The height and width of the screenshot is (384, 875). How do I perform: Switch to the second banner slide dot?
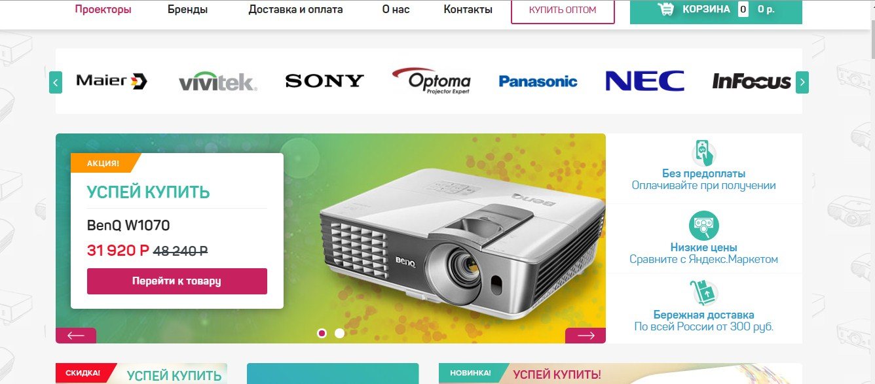click(x=339, y=333)
